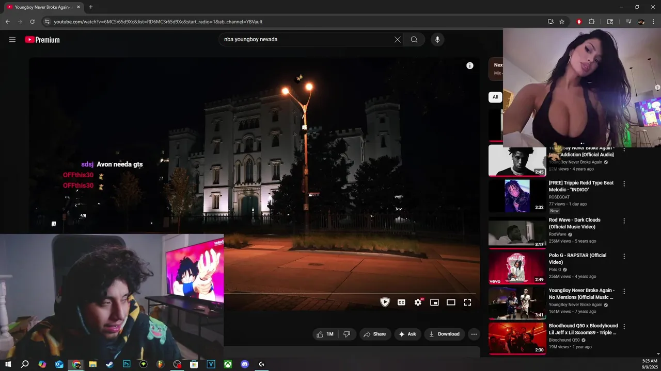This screenshot has width=661, height=371.
Task: Share the video
Action: coord(375,334)
